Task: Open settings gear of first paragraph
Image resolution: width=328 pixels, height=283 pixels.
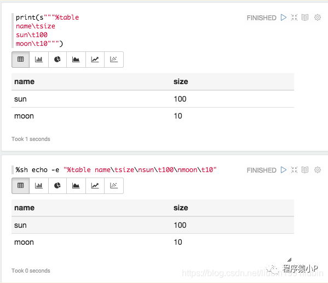Action: click(318, 17)
